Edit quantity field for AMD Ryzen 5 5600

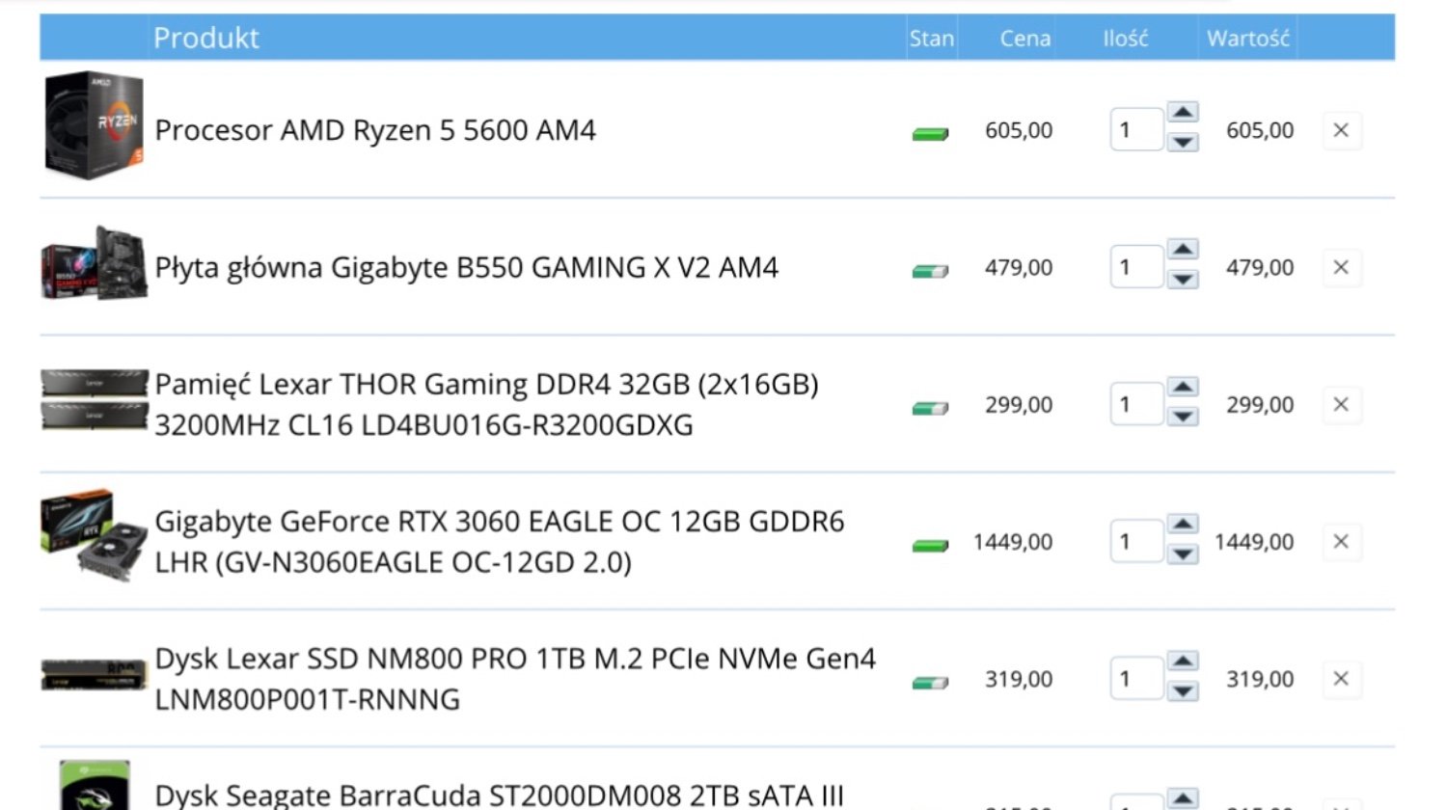point(1136,129)
